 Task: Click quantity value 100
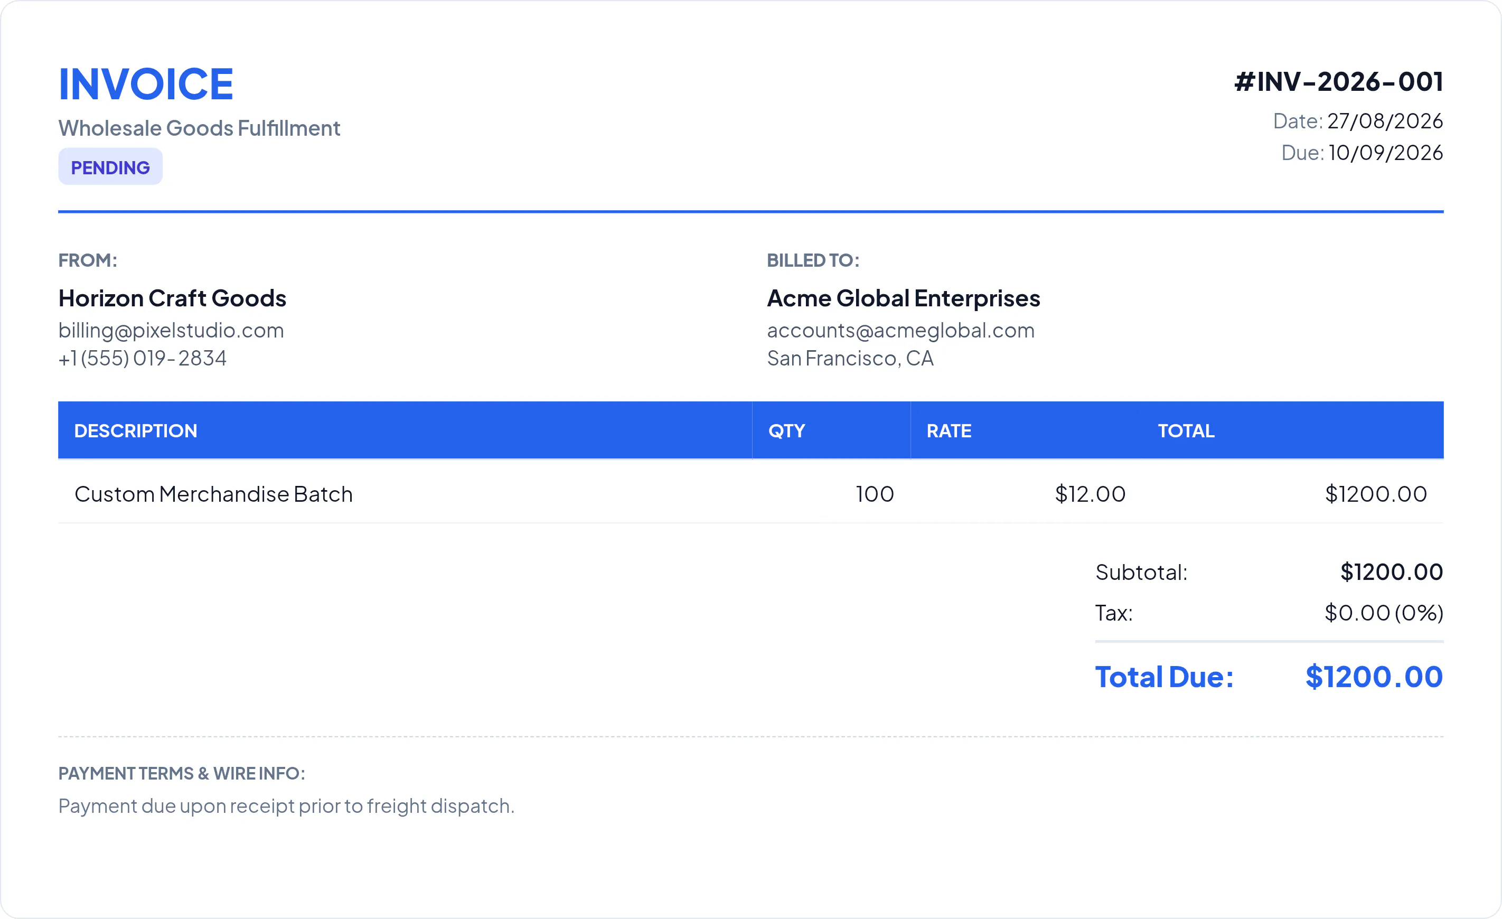coord(875,494)
